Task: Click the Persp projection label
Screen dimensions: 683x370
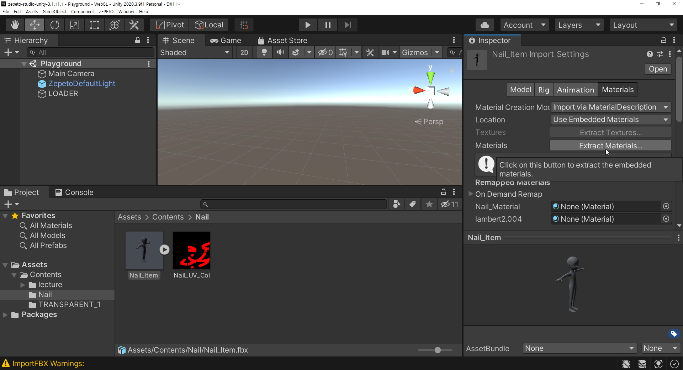Action: 429,122
